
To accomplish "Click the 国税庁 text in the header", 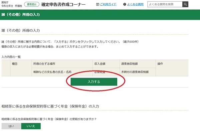I will [x=5, y=2].
